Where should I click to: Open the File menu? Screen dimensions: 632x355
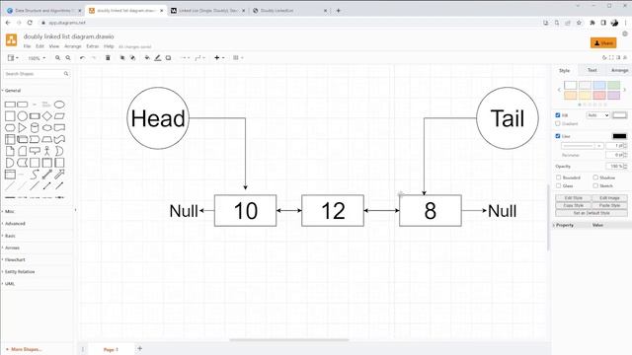[x=27, y=46]
